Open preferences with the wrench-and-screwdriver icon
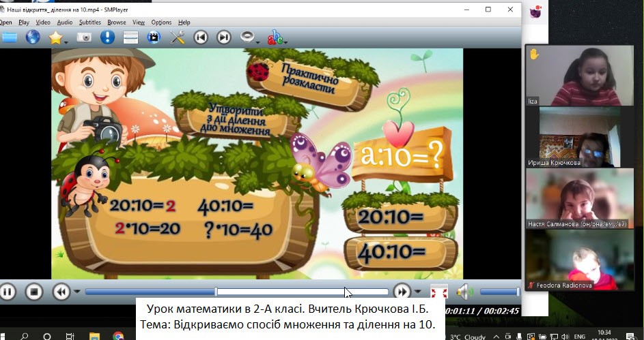644x340 pixels. (178, 37)
